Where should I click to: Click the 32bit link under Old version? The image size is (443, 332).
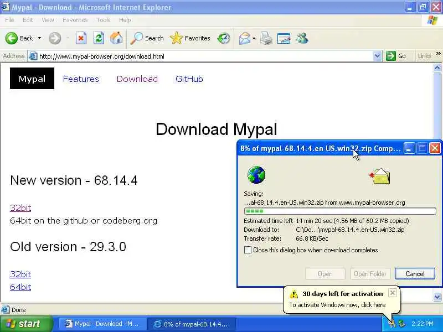click(x=20, y=274)
